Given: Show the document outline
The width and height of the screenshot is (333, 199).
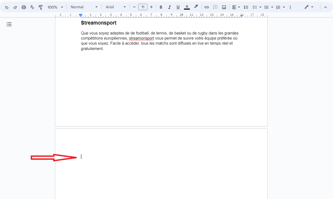Looking at the screenshot, I should pos(9,24).
